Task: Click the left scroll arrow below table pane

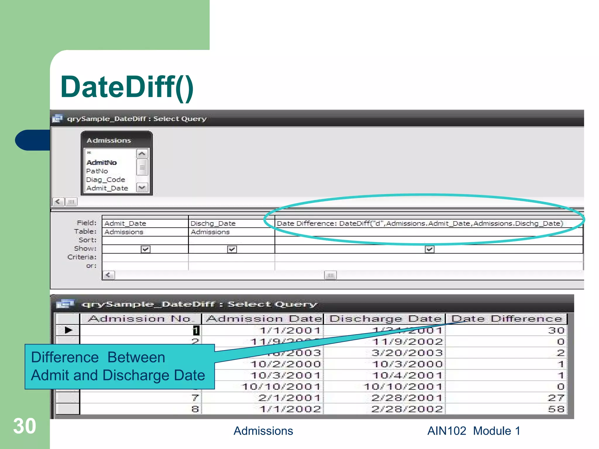Action: pos(58,202)
